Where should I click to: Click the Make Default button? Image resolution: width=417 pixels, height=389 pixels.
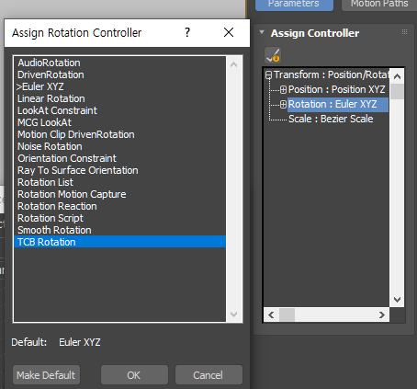click(x=46, y=375)
